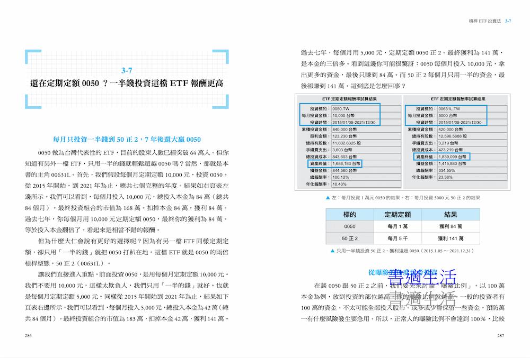The image size is (530, 358).
Task: Click the total return "334.55%"
Action: (446, 171)
